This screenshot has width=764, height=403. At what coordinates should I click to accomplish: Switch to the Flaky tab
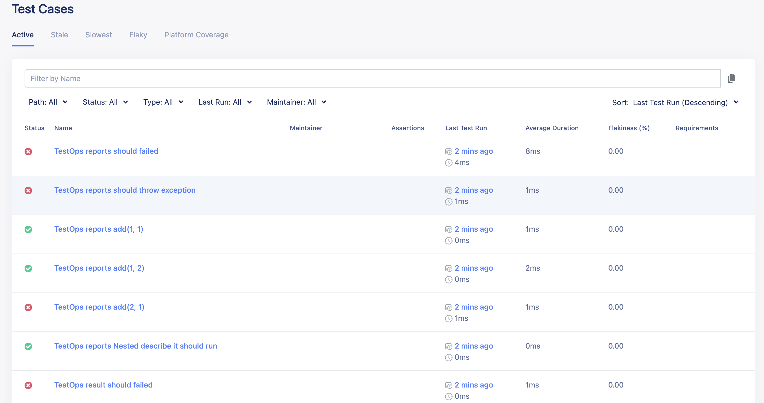tap(138, 35)
